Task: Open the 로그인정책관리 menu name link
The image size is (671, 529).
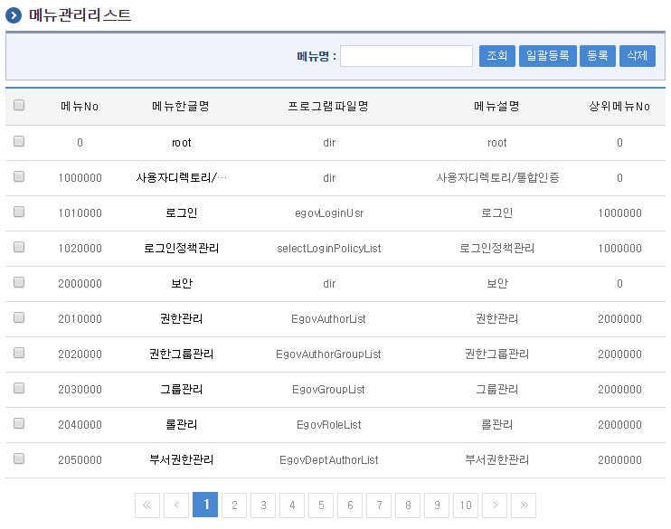Action: (181, 248)
